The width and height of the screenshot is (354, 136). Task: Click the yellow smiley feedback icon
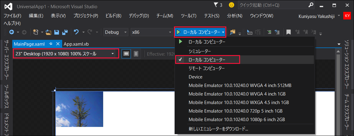click(232, 5)
